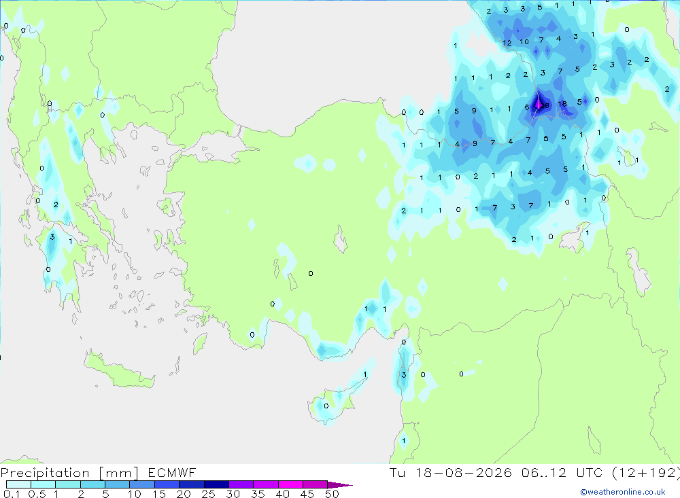Pick the 10–15 mm legend swatch
Screen dimensions: 680x498
click(x=142, y=484)
